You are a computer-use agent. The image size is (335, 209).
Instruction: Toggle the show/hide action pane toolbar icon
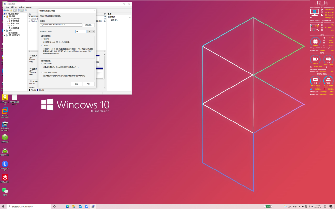[x=22, y=10]
